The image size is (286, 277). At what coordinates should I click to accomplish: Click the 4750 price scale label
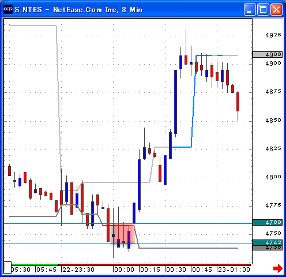point(273,234)
